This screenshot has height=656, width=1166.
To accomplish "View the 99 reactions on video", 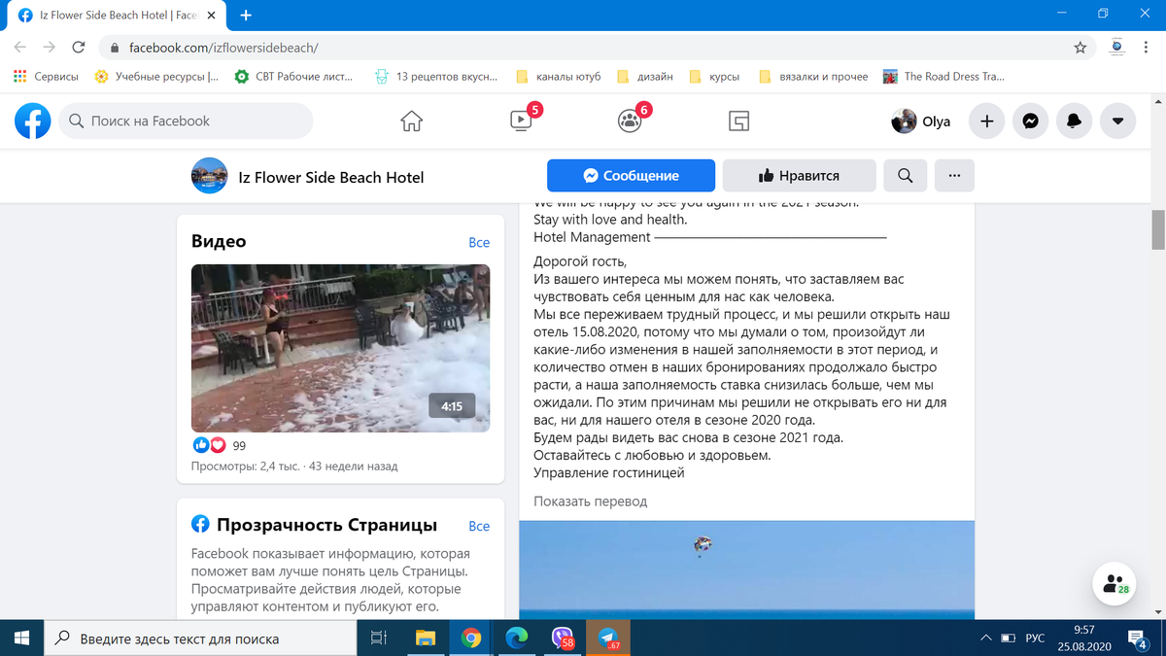I will coord(218,445).
